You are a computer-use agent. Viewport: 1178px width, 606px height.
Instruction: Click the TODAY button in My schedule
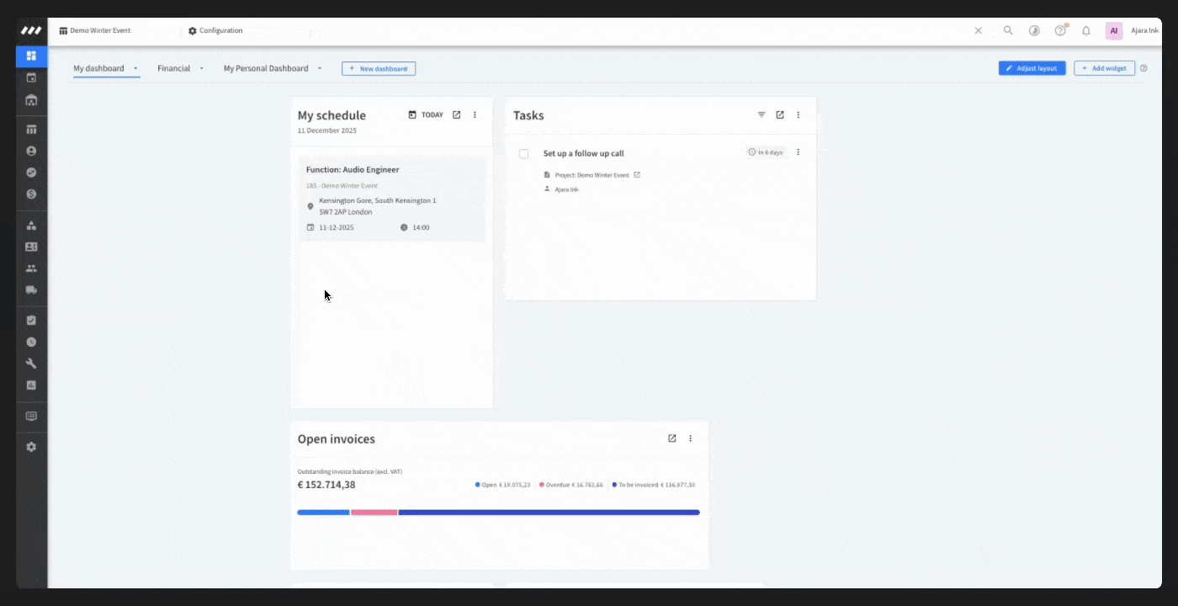pyautogui.click(x=426, y=115)
